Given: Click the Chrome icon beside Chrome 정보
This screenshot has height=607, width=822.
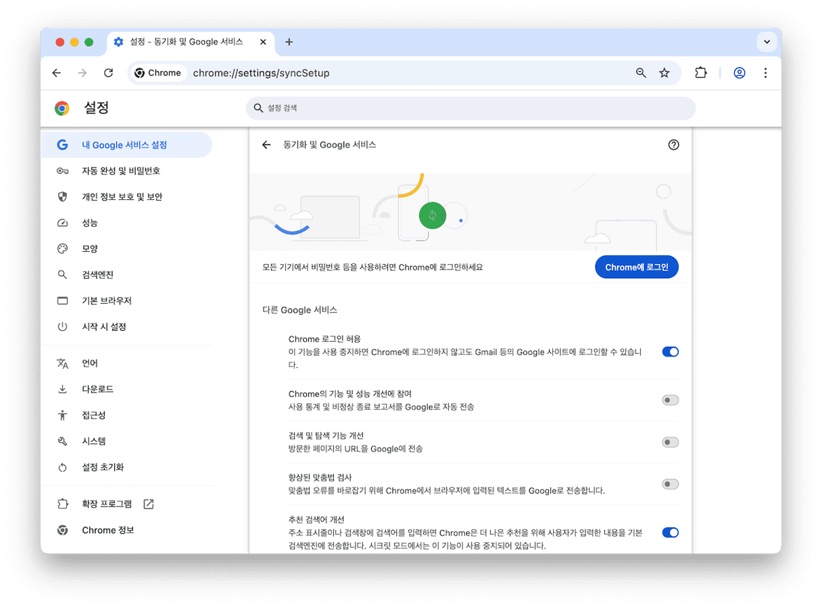Looking at the screenshot, I should [62, 530].
